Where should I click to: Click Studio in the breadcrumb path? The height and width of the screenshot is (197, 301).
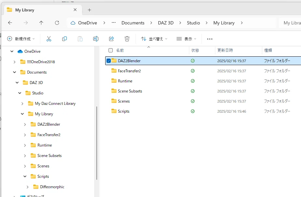(193, 23)
